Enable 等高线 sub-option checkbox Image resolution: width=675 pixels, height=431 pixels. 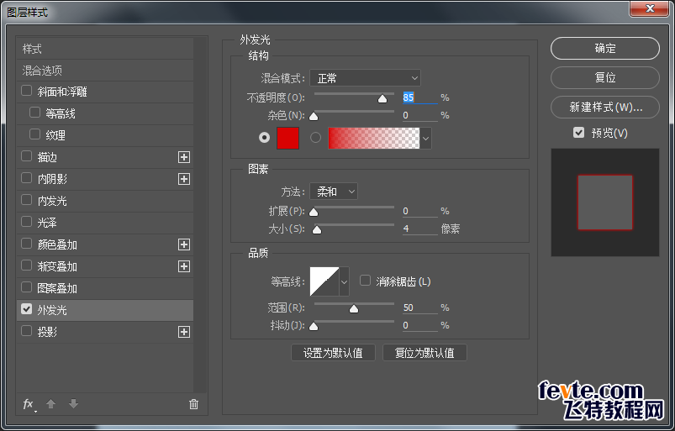click(x=34, y=113)
